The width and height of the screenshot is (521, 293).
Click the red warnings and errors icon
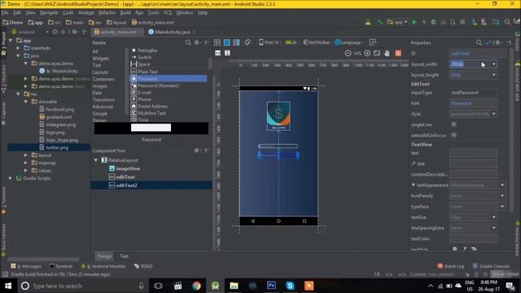398,53
